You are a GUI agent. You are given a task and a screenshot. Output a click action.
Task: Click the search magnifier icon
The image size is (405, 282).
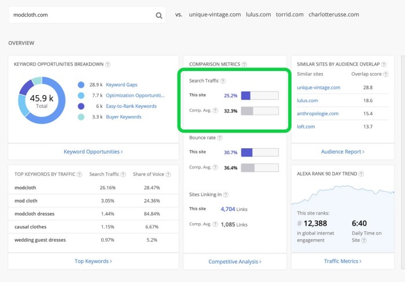coord(159,16)
